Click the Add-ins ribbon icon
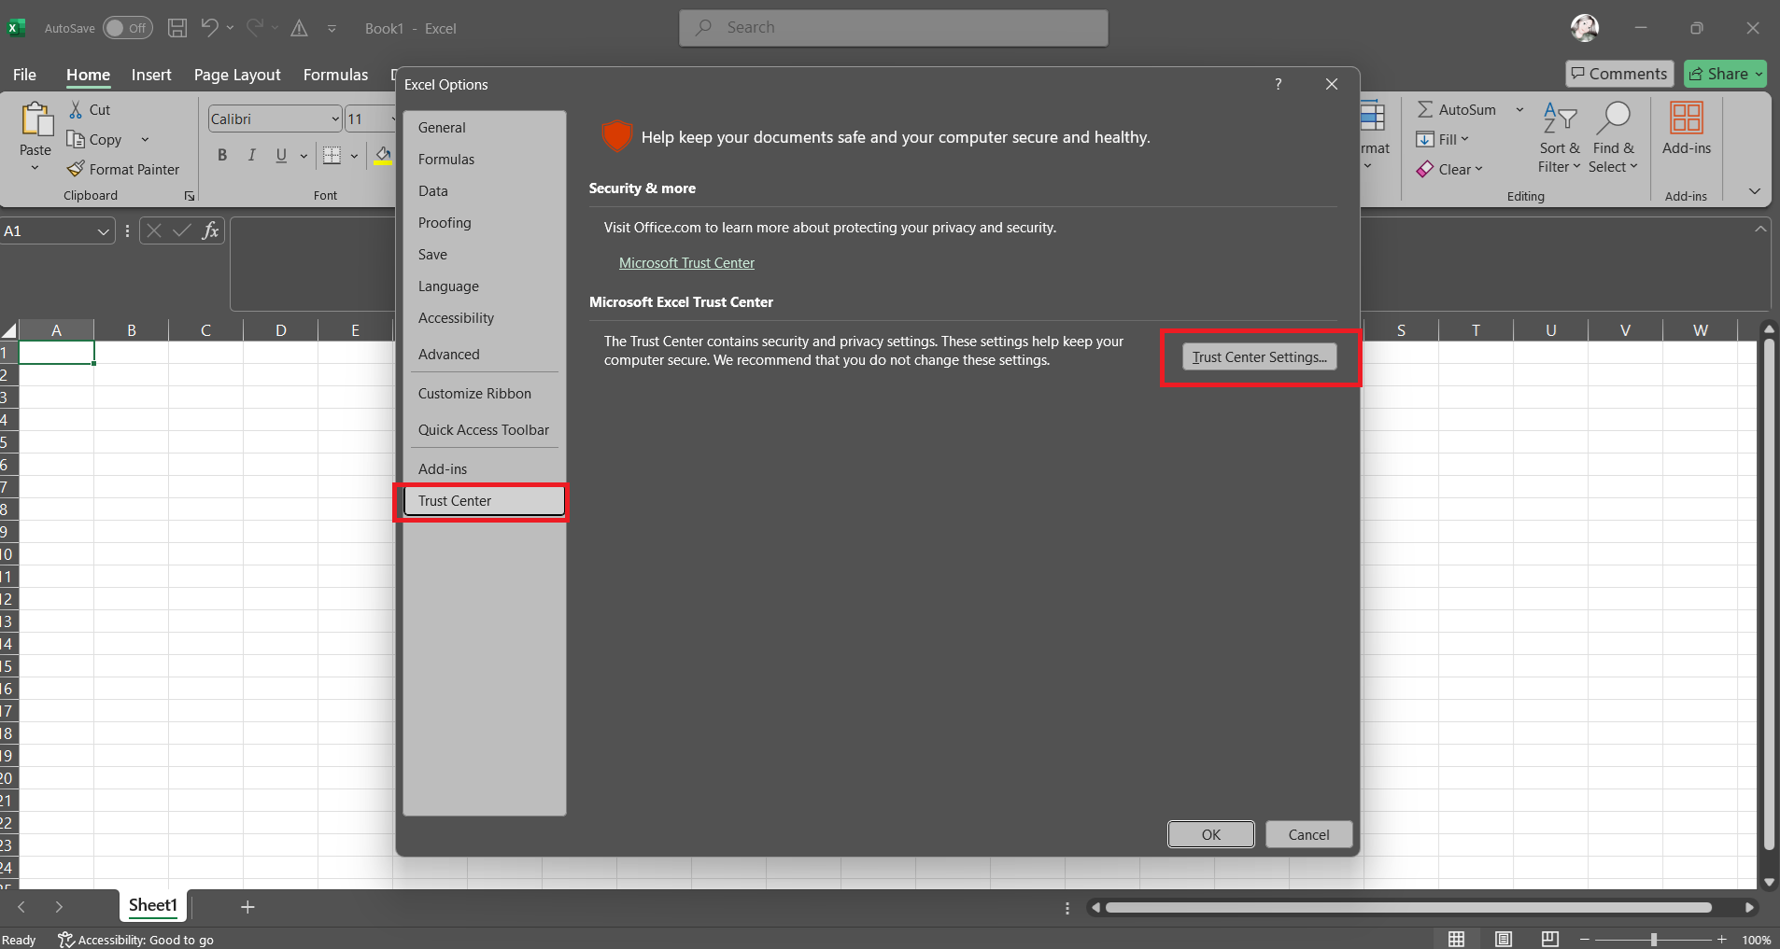 [x=1687, y=119]
